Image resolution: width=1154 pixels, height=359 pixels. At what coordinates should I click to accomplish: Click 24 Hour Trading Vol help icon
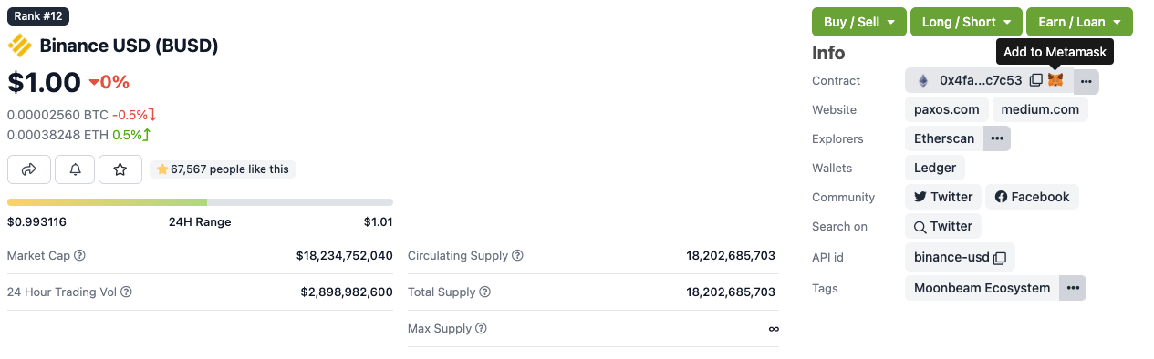point(126,292)
